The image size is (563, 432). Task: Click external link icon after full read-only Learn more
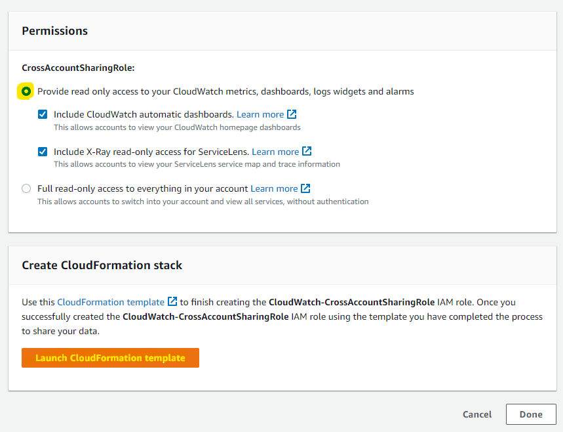(305, 188)
